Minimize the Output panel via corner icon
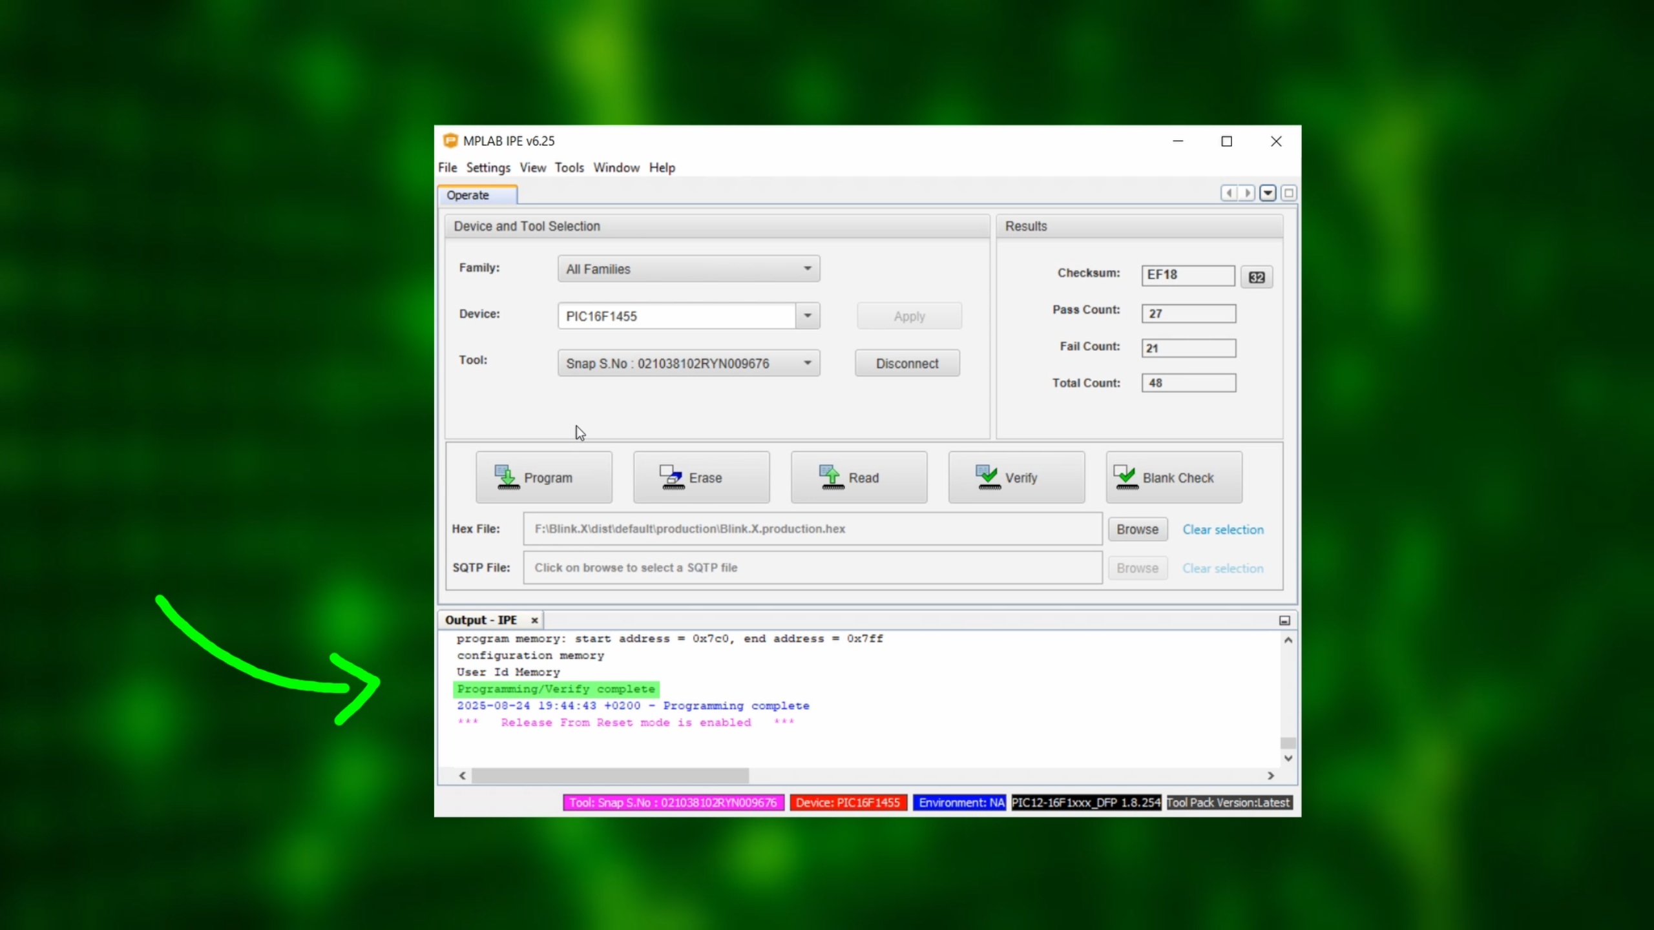Viewport: 1654px width, 930px height. pos(1284,620)
